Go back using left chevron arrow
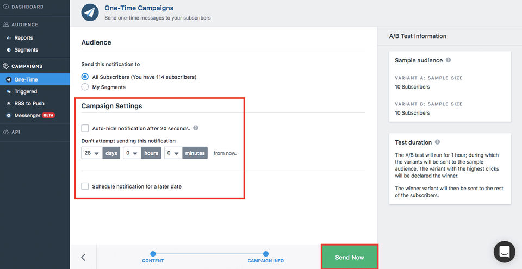 83,257
